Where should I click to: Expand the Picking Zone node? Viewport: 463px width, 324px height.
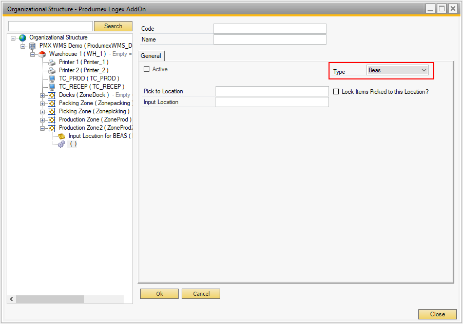click(x=42, y=112)
